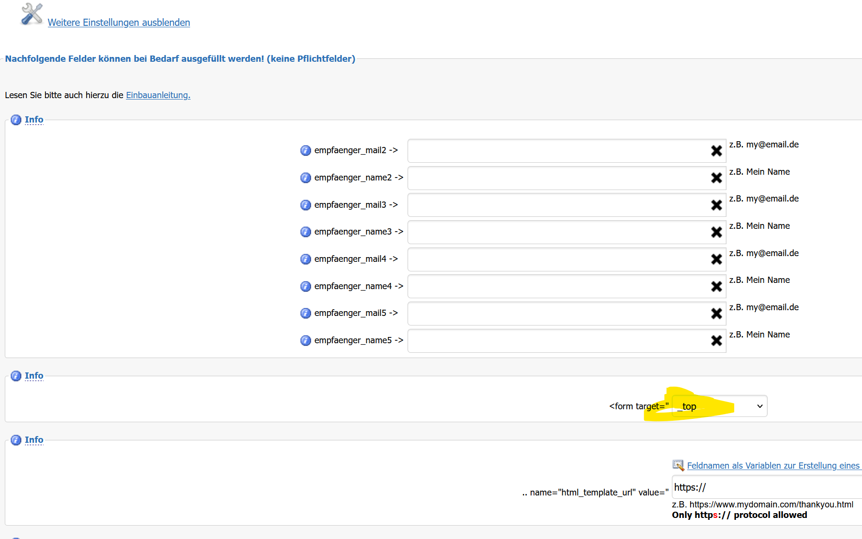Screen dimensions: 862x539
Task: Hide settings via Weitere Einstellungen ausblenden
Action: 119,22
